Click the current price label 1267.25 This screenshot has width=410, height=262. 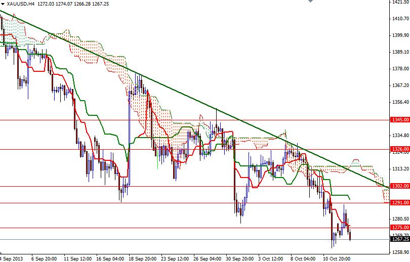pyautogui.click(x=400, y=239)
